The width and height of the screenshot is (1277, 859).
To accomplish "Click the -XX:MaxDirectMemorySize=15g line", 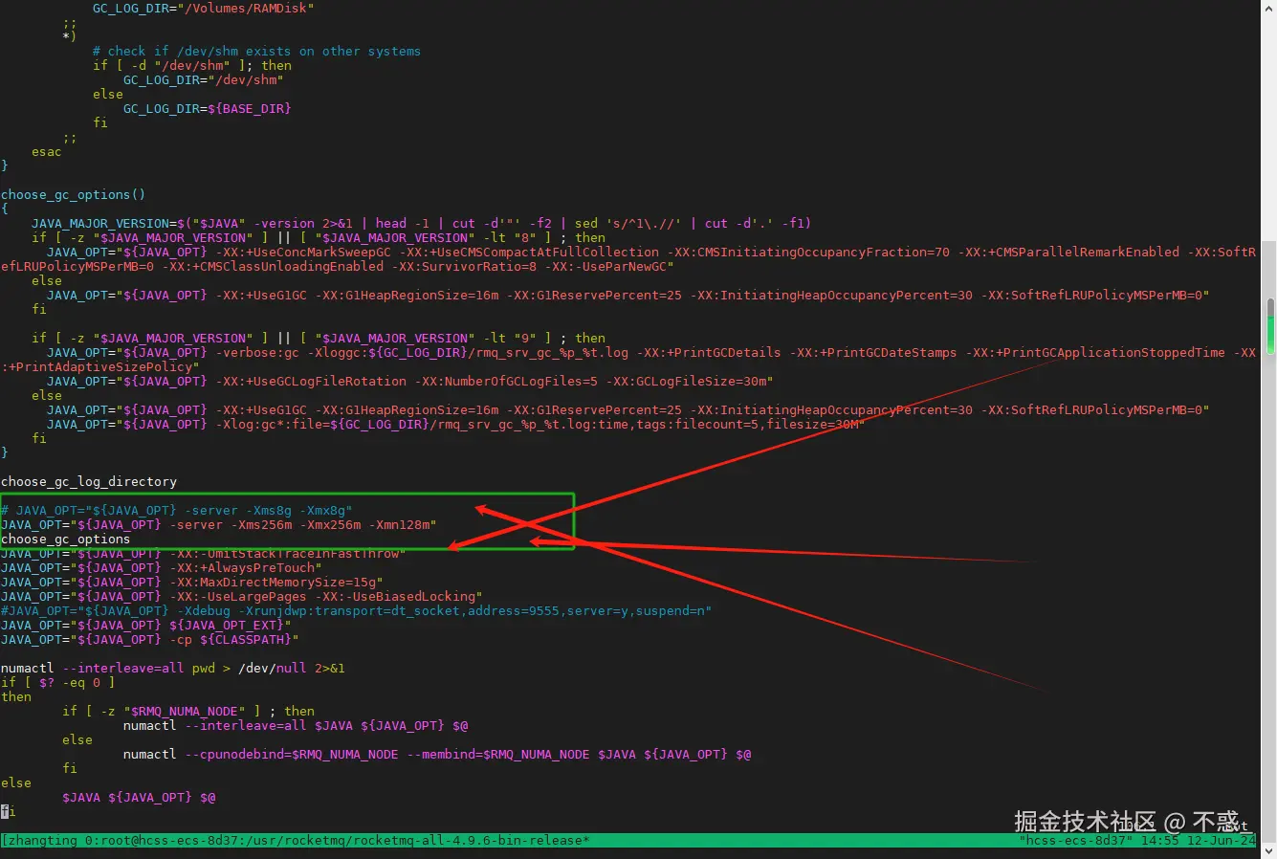I will click(191, 582).
